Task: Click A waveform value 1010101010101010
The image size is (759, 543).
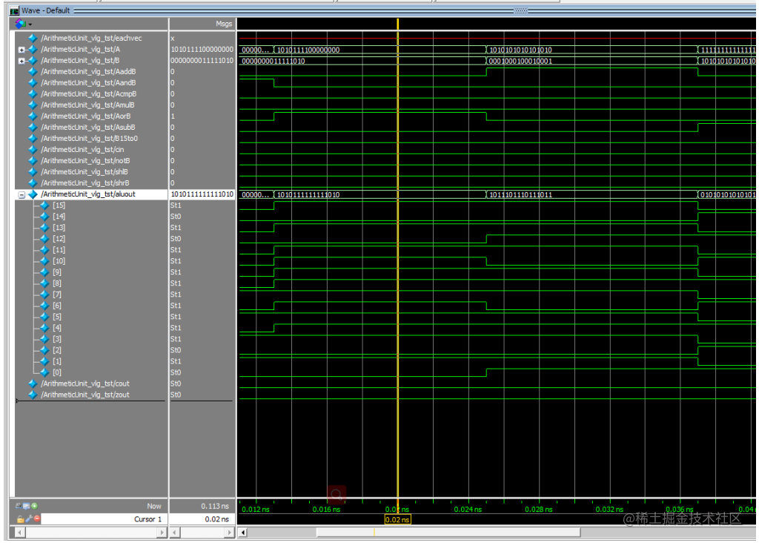Action: click(521, 50)
